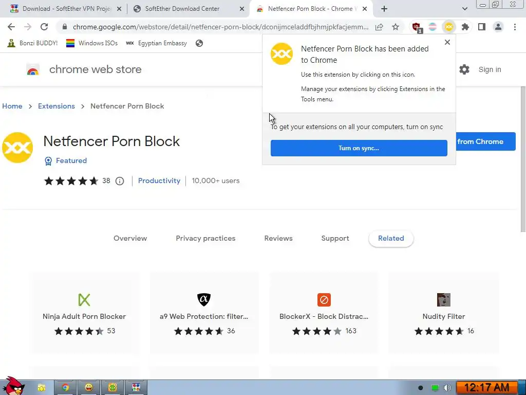Click the green pig taskbar icon
The image size is (526, 395).
(112, 388)
